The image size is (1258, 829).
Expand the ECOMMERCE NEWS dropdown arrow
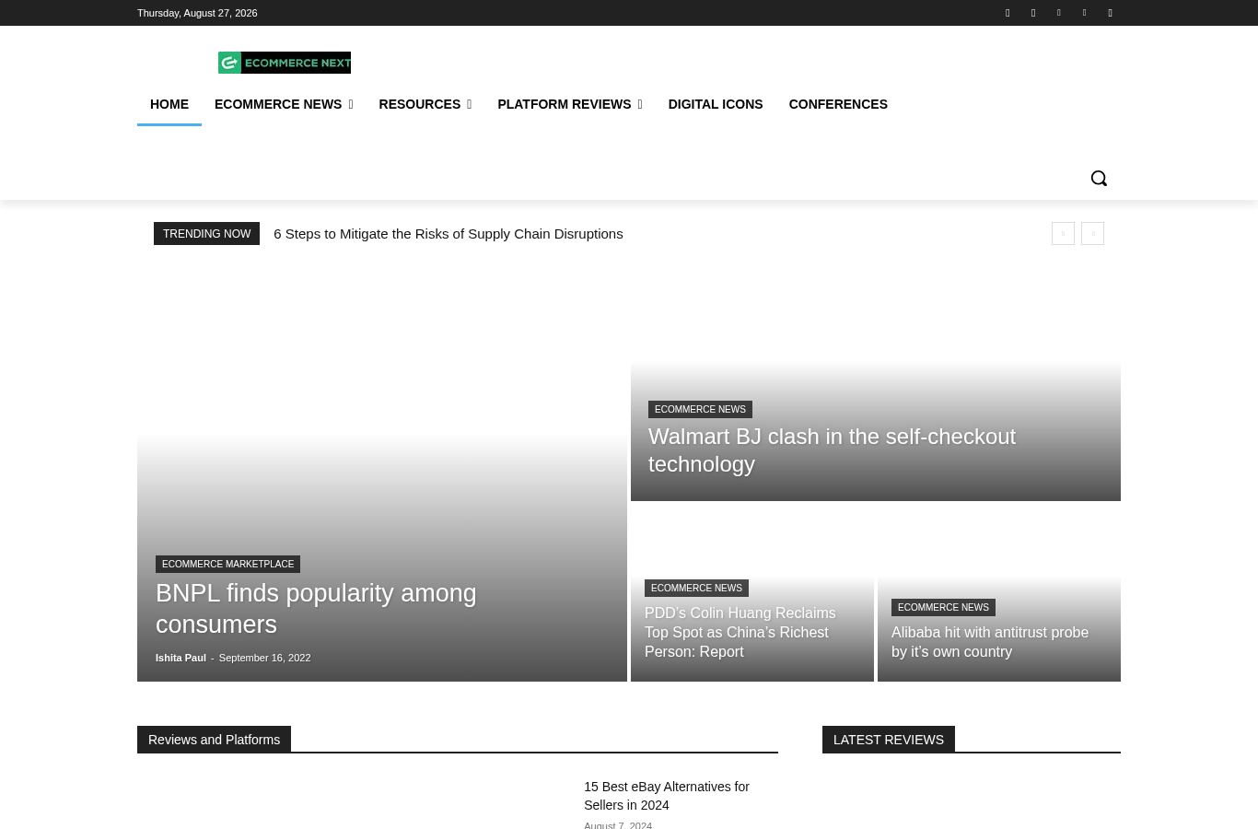(351, 105)
